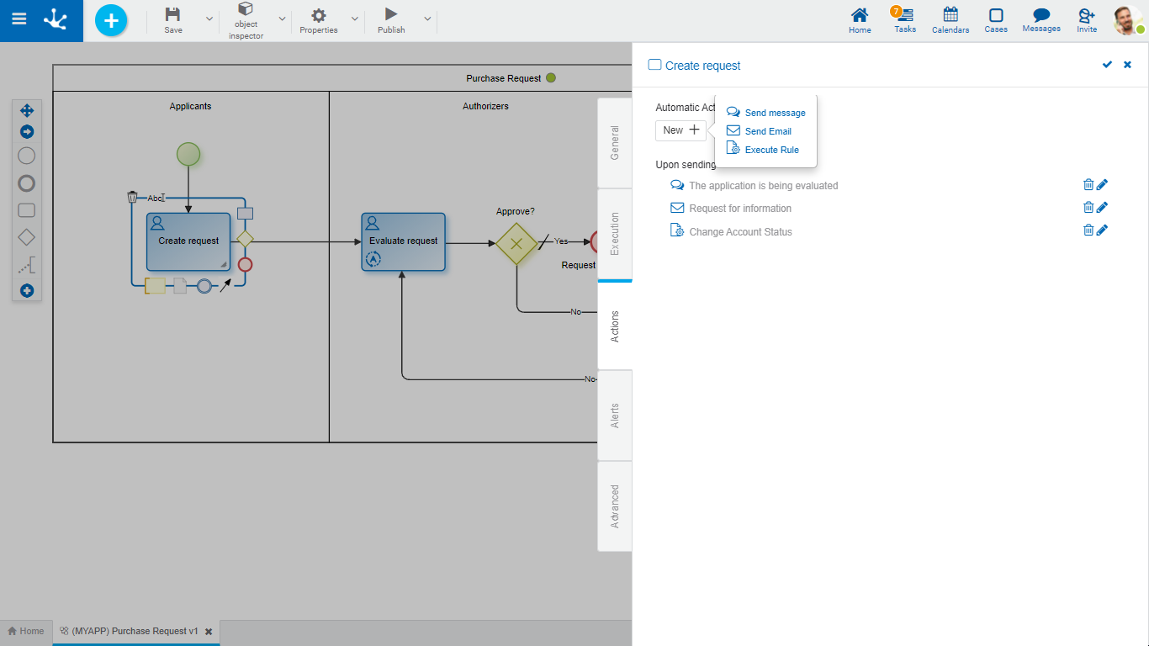1149x646 pixels.
Task: Expand the Publish dropdown arrow
Action: click(x=427, y=19)
